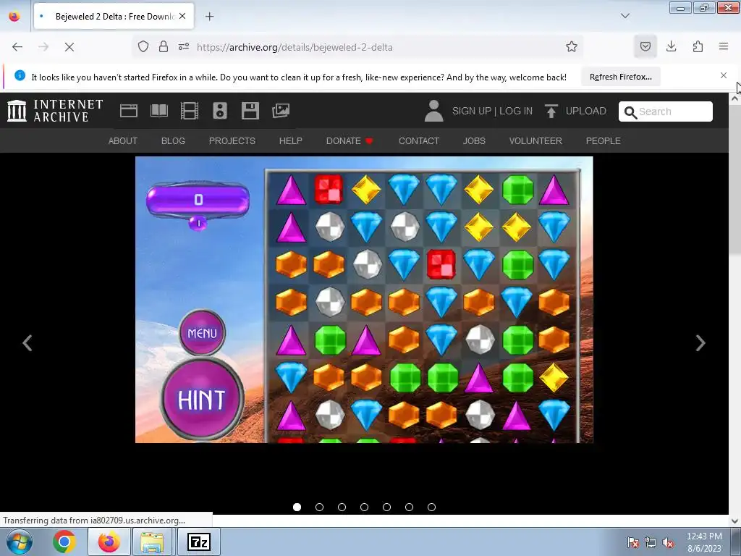Click the UPLOAD link
Viewport: 741px width, 556px height.
click(x=585, y=111)
